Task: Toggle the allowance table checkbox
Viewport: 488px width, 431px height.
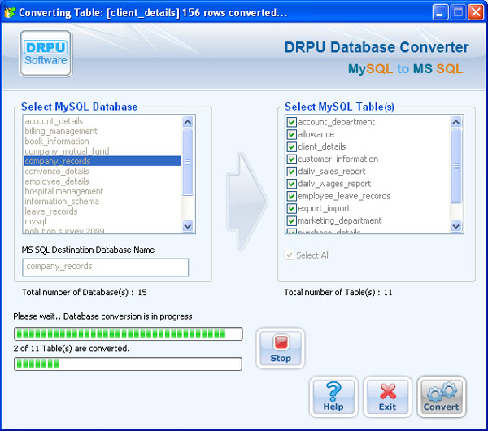Action: tap(292, 134)
